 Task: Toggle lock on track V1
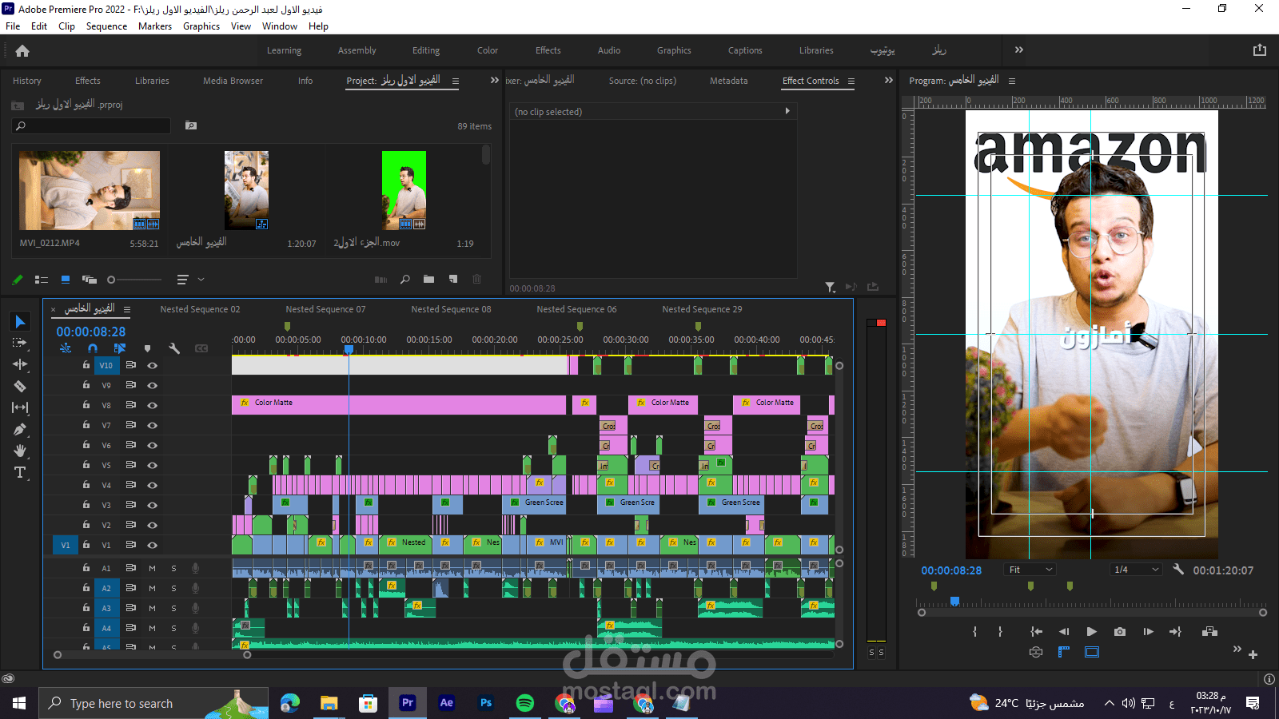(86, 545)
